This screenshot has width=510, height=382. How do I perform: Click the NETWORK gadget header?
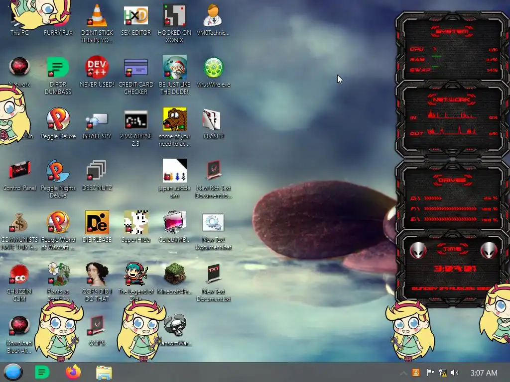(451, 99)
